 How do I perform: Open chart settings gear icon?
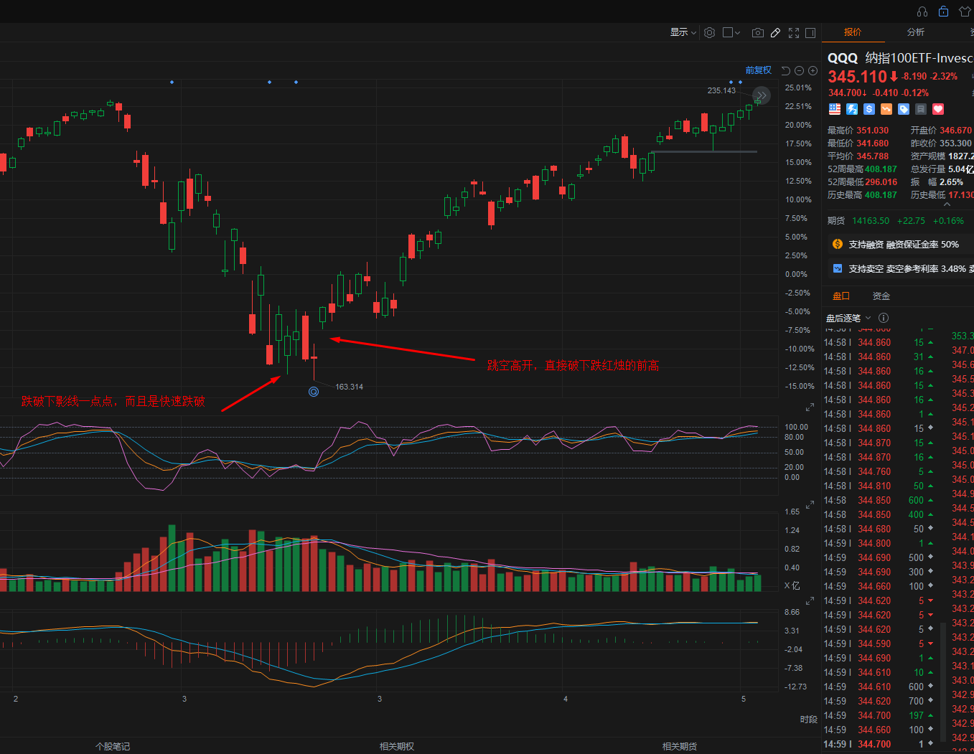coord(709,32)
